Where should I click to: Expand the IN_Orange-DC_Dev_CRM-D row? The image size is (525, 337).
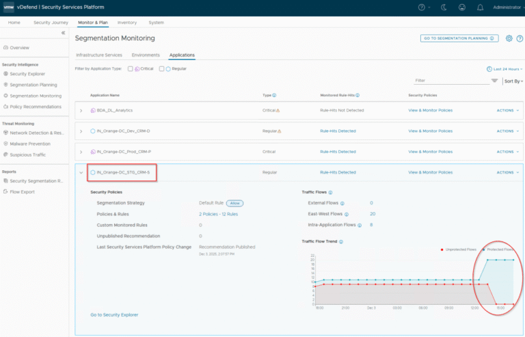[81, 131]
